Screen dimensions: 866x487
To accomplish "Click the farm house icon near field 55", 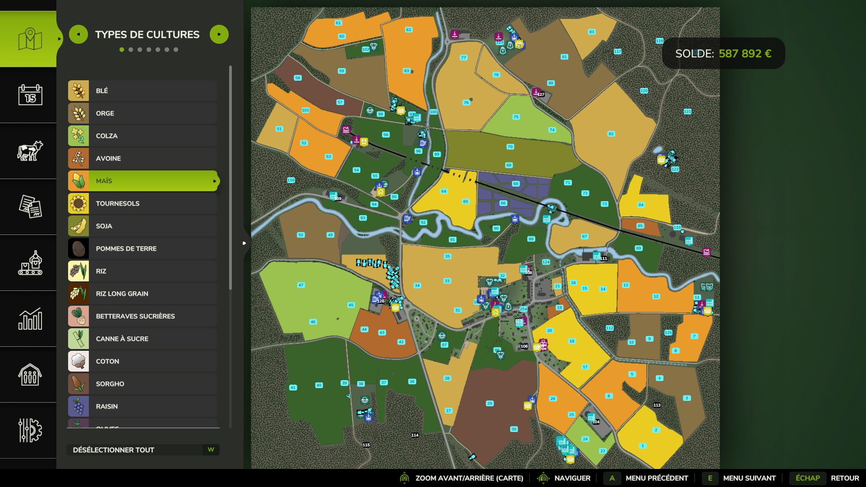I will coord(381,193).
